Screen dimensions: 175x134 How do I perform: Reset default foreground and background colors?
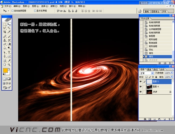[x=4, y=74]
